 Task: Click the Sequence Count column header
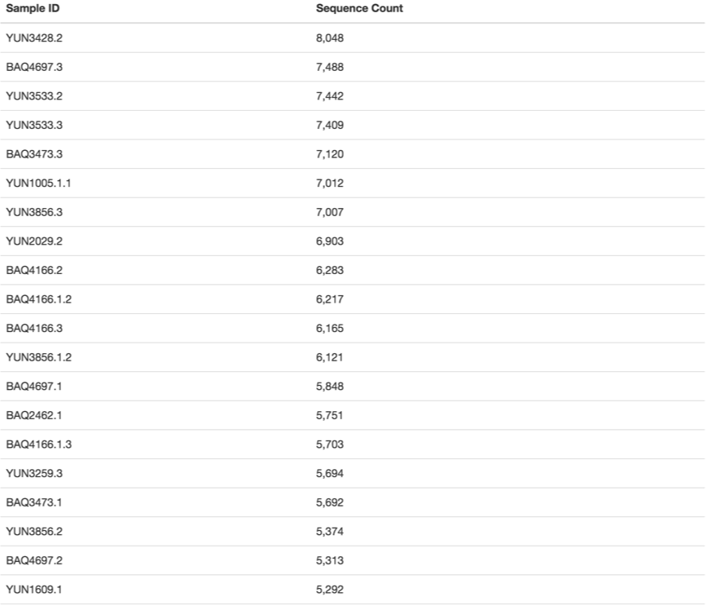click(x=359, y=9)
